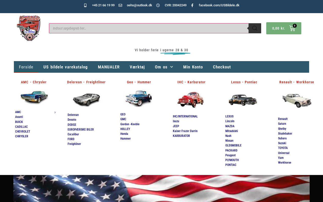Click the blue Chrysler car thumbnail

(x=34, y=97)
